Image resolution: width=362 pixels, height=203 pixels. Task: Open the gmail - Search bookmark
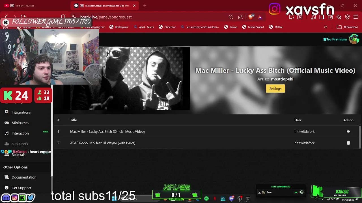click(x=144, y=27)
